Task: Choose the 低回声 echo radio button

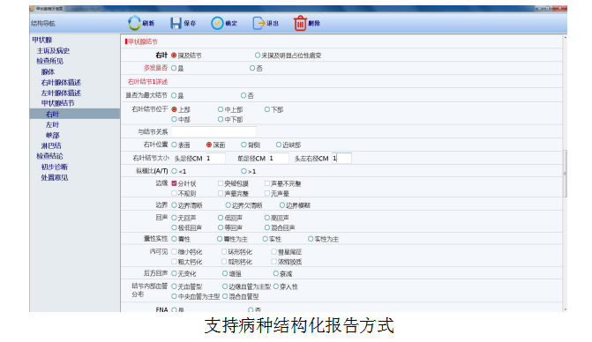Action: [221, 218]
